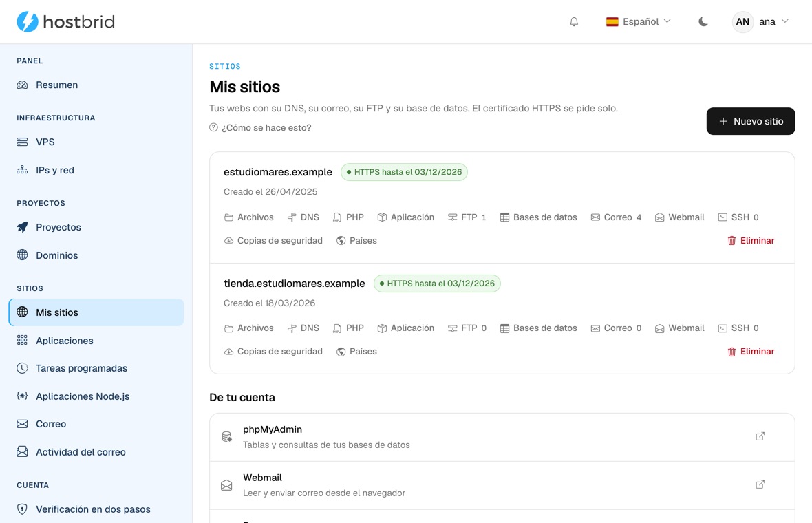The width and height of the screenshot is (812, 523).
Task: Open Copias de seguridad for estudiomares.example
Action: point(273,240)
